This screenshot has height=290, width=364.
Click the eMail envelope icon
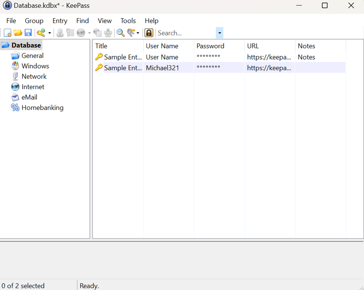15,97
